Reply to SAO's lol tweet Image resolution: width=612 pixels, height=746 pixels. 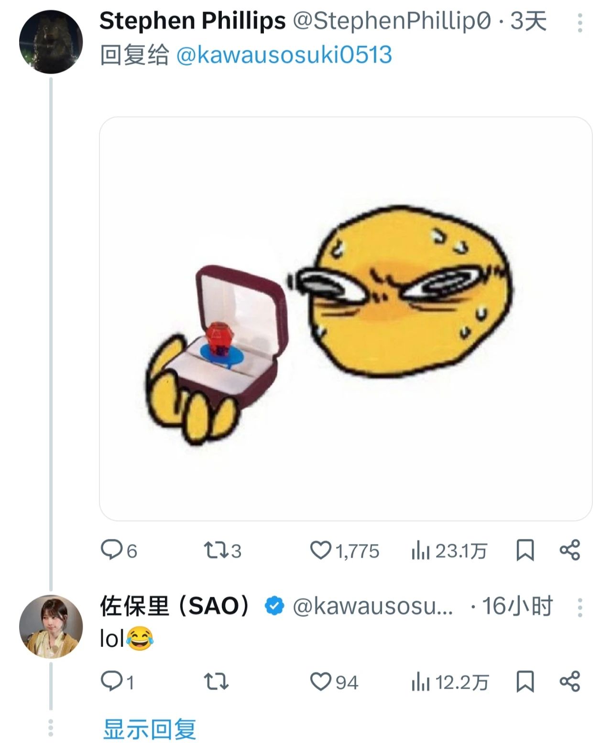pos(111,681)
